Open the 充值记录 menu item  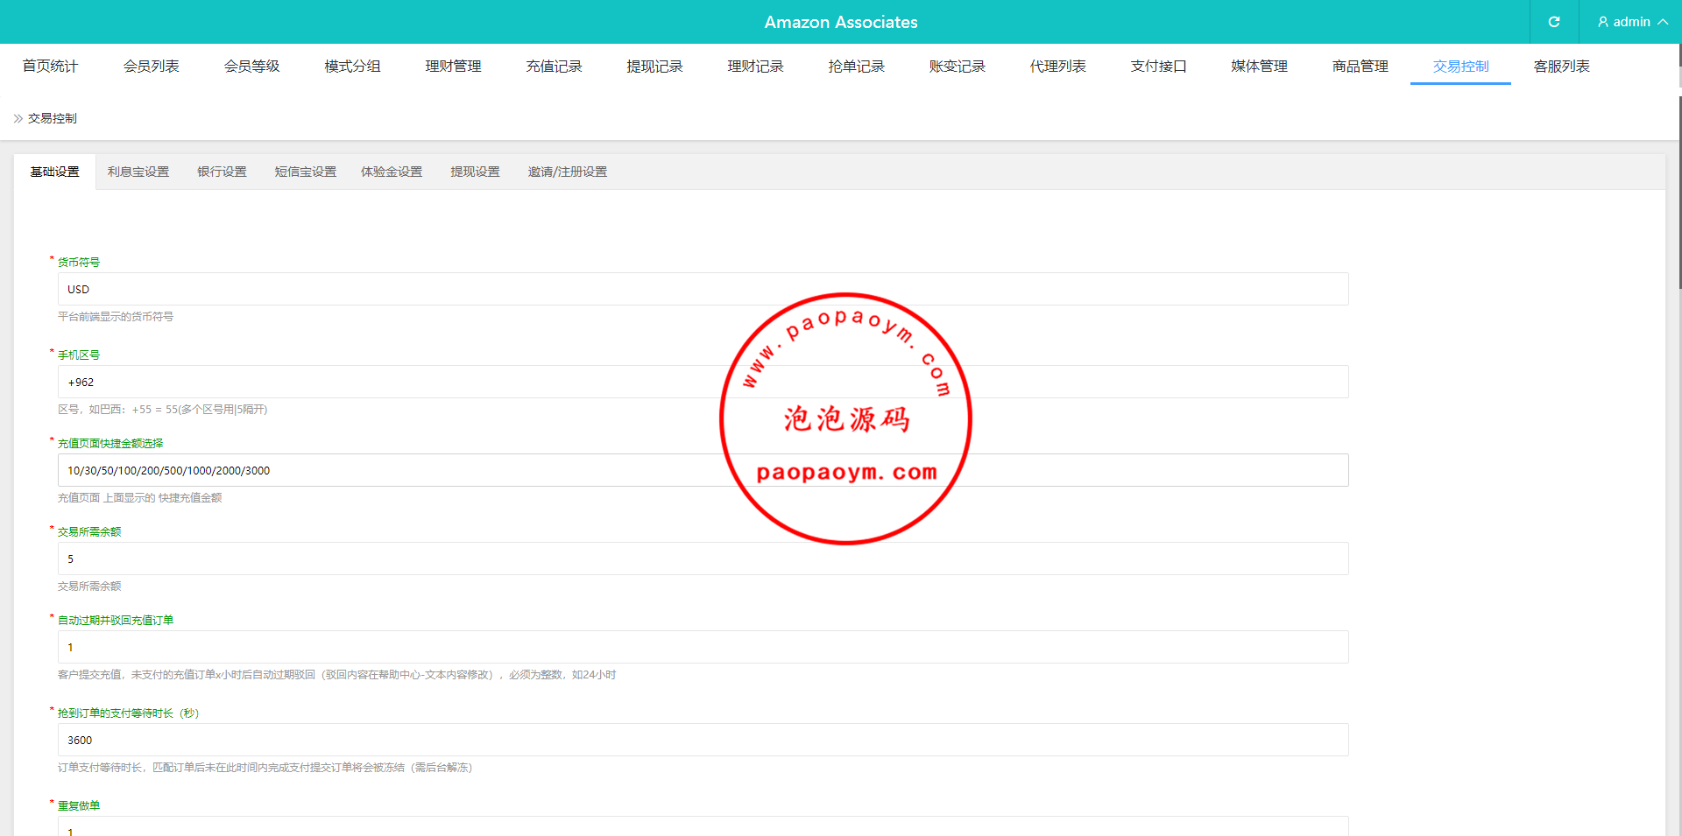pos(554,67)
